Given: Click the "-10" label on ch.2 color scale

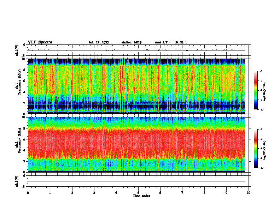Looking at the screenshot, I should 262,168.
